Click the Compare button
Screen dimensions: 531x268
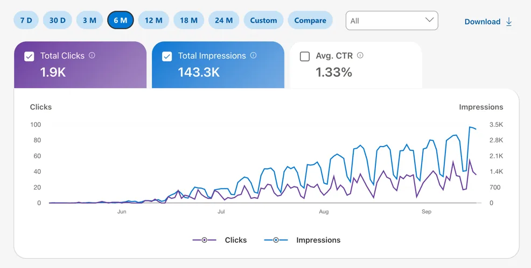click(310, 20)
